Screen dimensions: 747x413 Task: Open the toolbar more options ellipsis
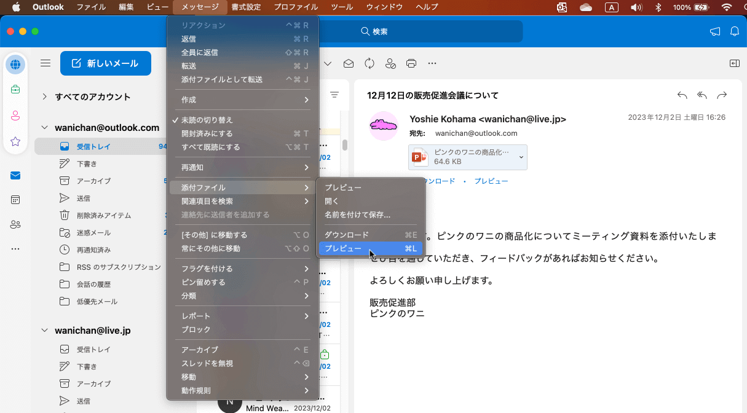coord(432,63)
